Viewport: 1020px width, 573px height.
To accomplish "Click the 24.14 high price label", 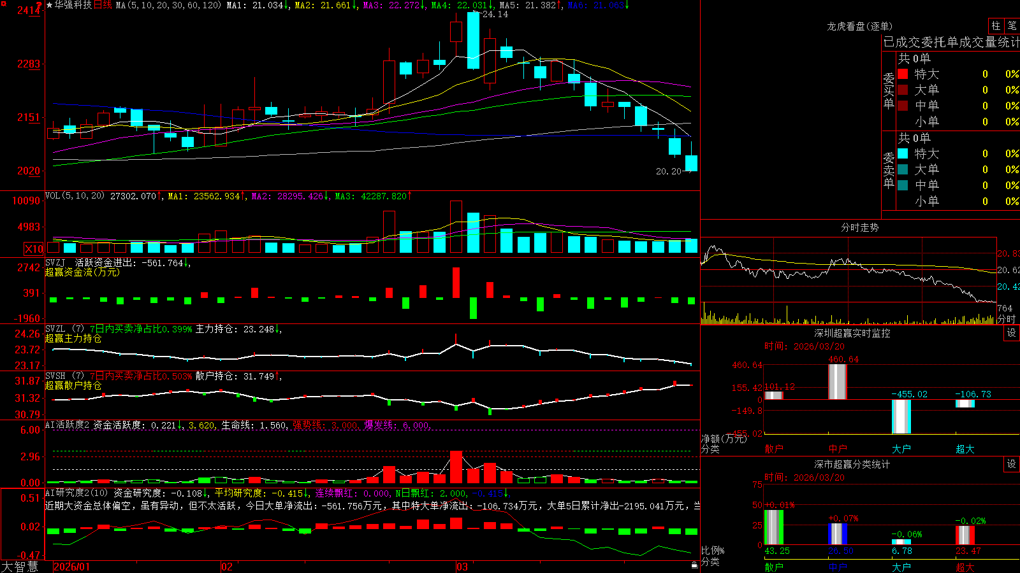I will 494,14.
